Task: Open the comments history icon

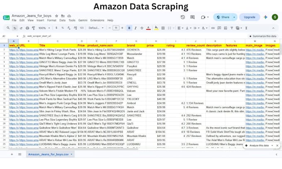Action: point(192,17)
